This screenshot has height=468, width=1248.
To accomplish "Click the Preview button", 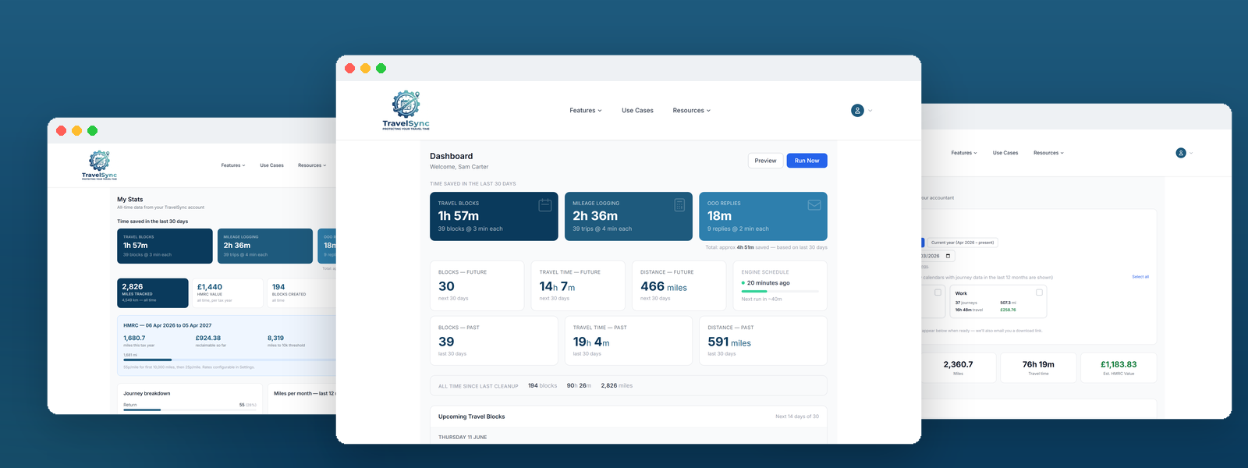I will (765, 161).
